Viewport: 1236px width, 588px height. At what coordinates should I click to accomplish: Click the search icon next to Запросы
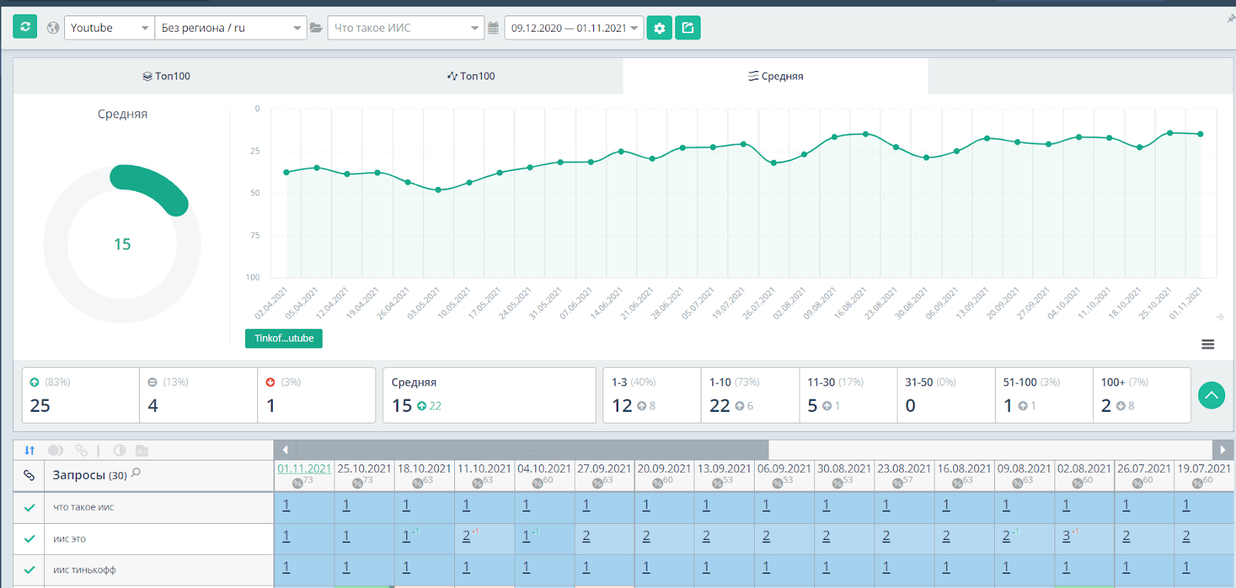136,473
